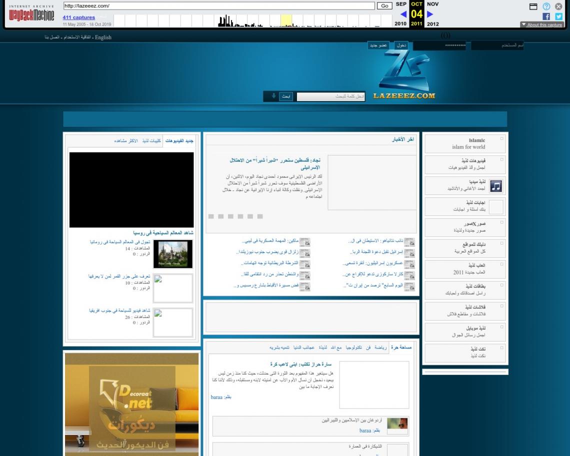Share this capture on Facebook
This screenshot has width=570, height=456.
546,16
